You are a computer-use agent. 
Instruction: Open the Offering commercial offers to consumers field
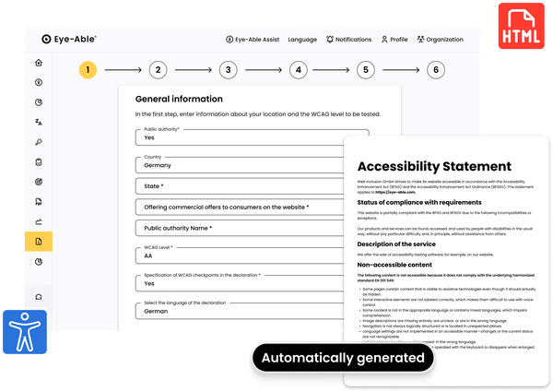[x=240, y=208]
